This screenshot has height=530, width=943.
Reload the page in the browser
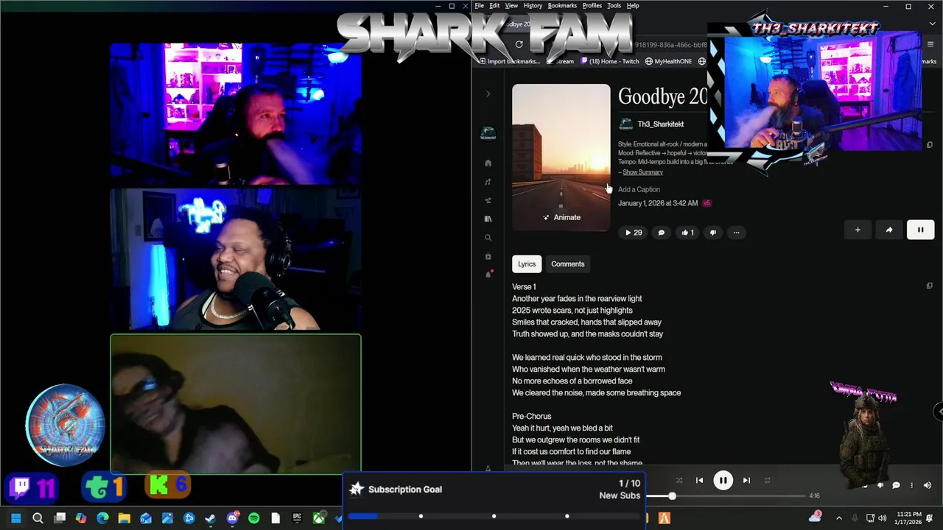click(519, 44)
